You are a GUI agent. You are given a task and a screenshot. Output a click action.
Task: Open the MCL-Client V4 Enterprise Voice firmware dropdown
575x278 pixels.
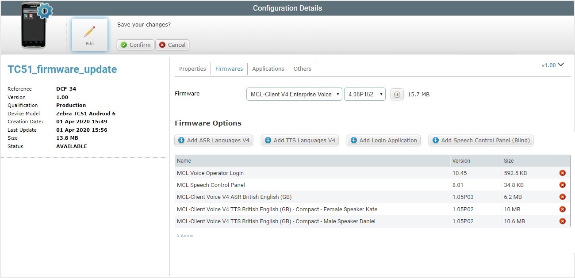pos(293,94)
